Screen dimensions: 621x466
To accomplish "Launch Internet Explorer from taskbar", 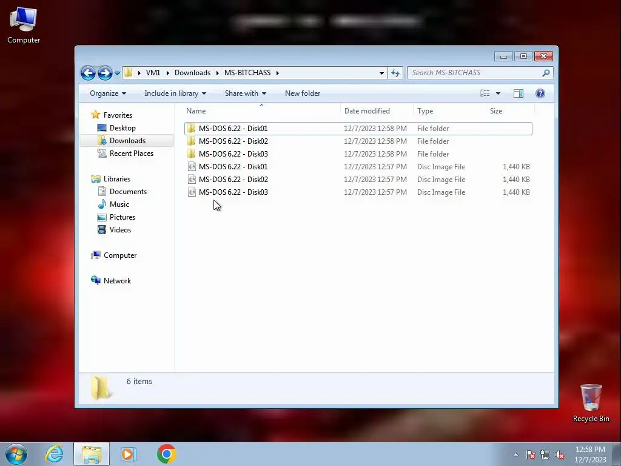I will pyautogui.click(x=54, y=454).
